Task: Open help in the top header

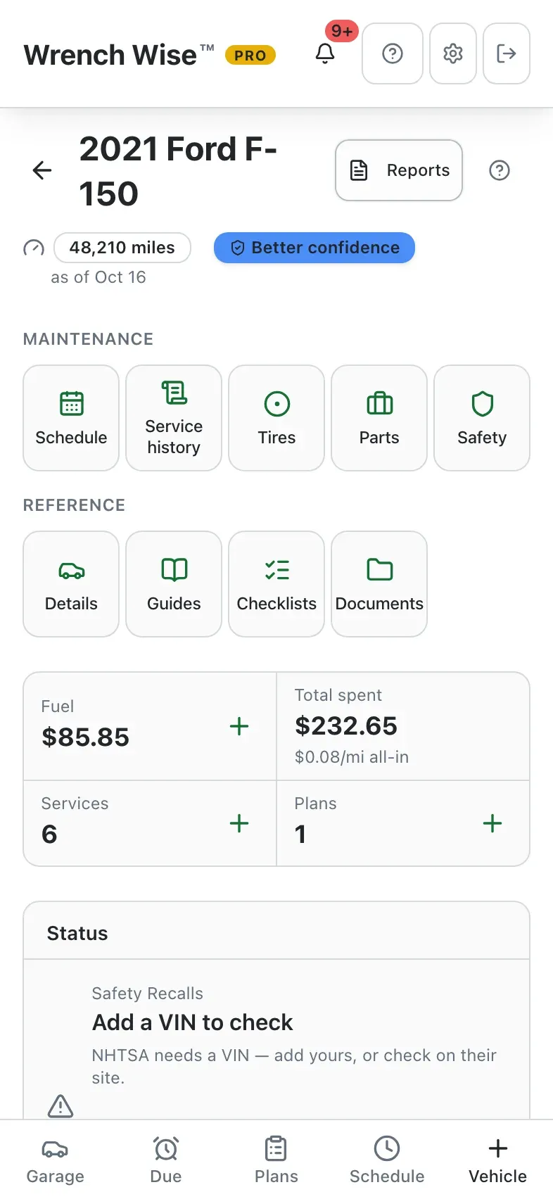Action: (393, 53)
